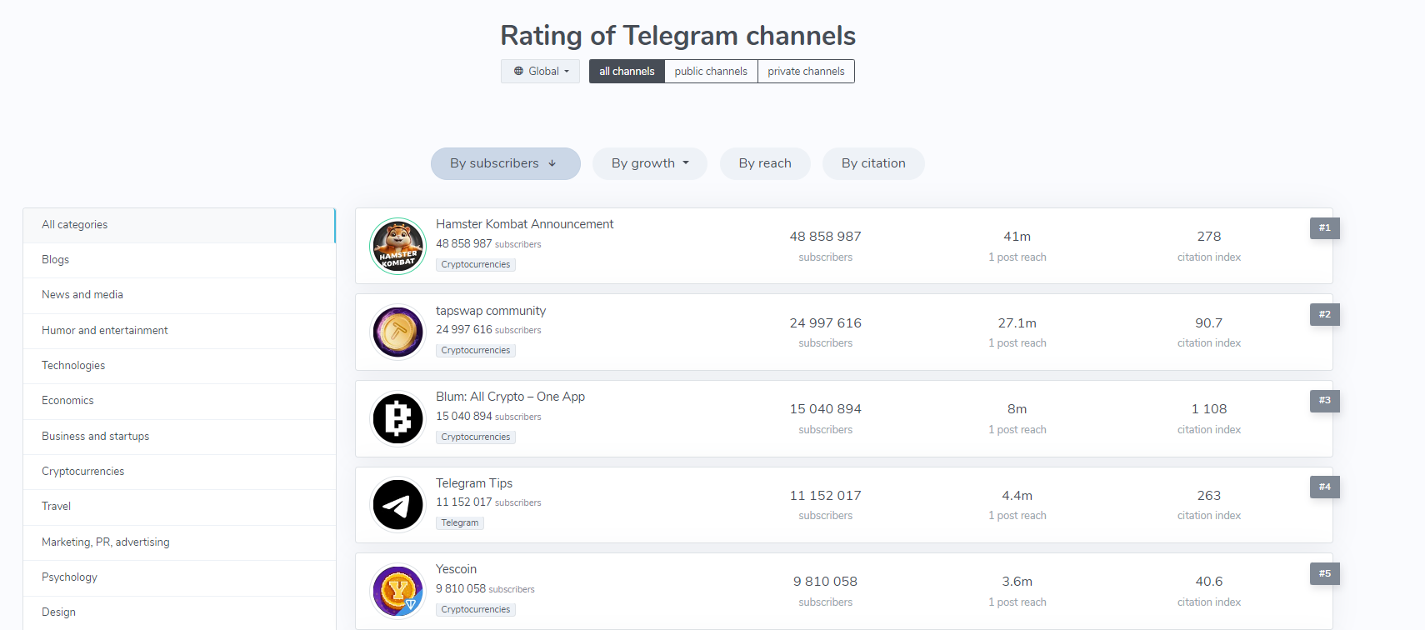The image size is (1425, 630).
Task: Open the News and media category
Action: (179, 295)
